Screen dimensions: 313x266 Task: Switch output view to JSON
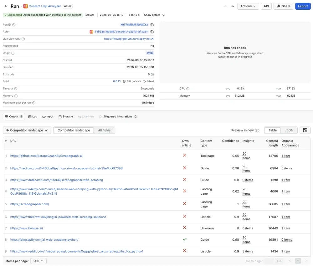pos(289,130)
